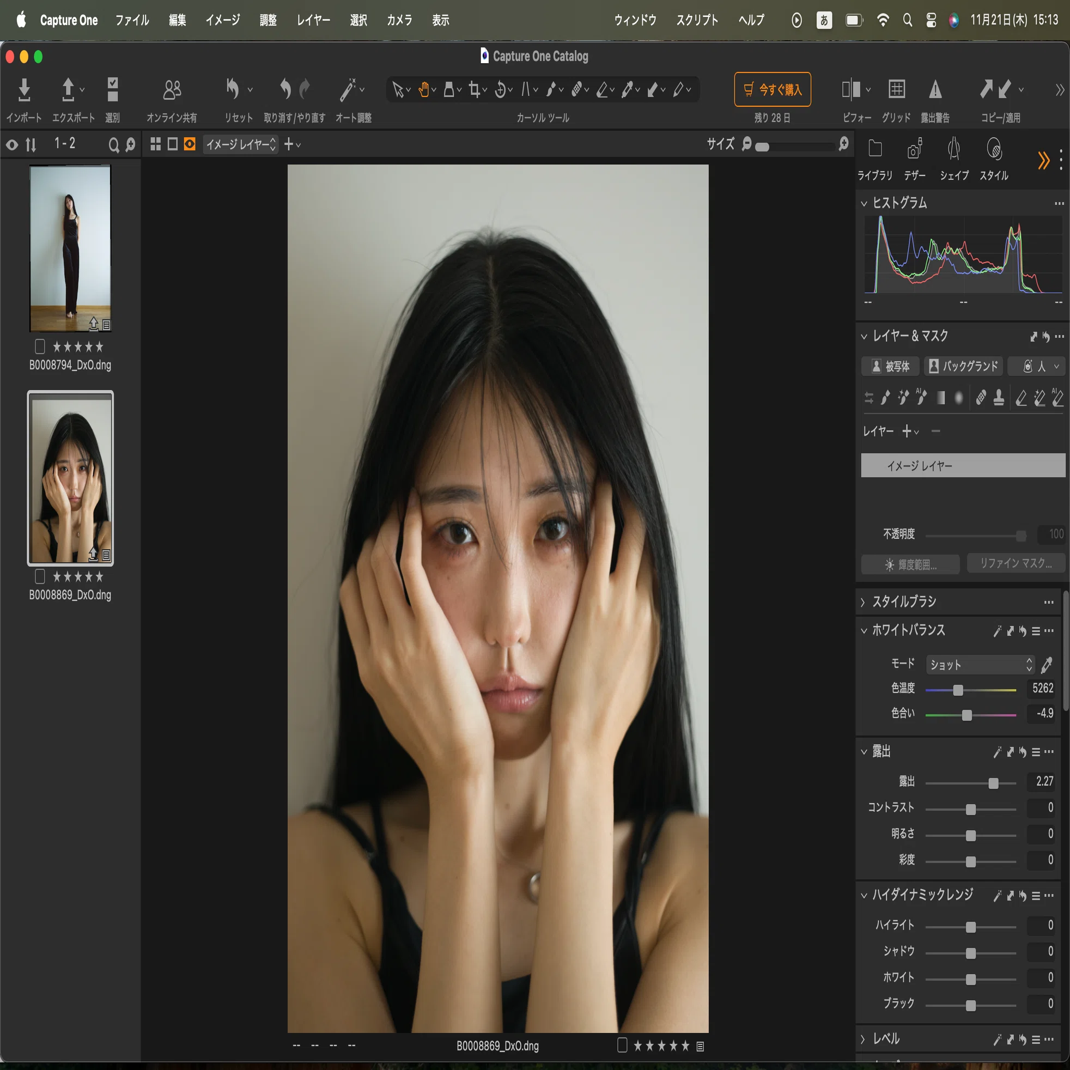1070x1070 pixels.
Task: Click the 今すぐ購入 buy now button
Action: pos(773,89)
